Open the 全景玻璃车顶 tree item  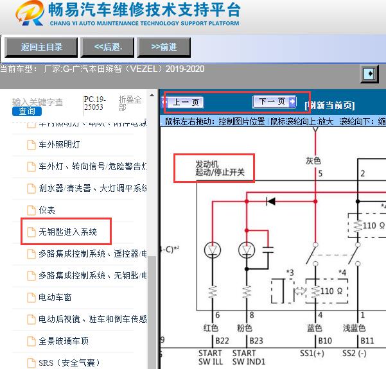[64, 341]
